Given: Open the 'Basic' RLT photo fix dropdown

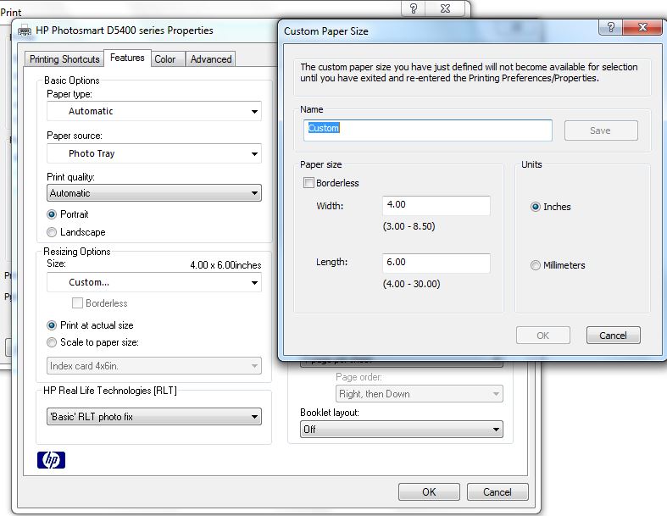Looking at the screenshot, I should click(154, 417).
